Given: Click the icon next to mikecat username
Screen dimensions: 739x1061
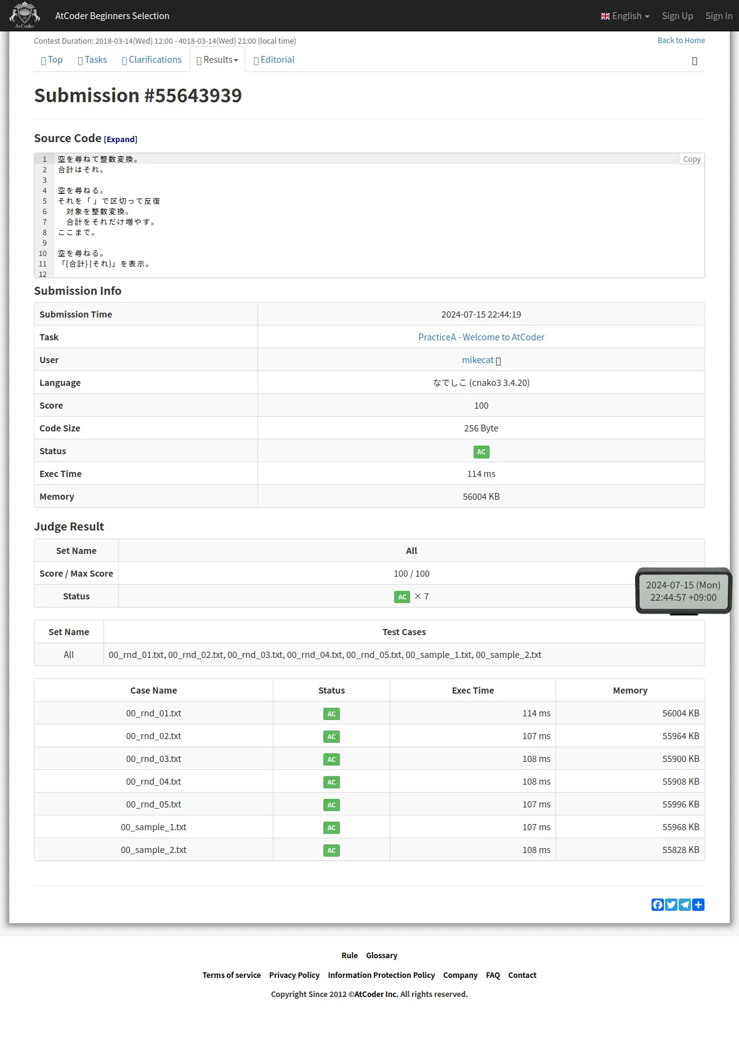Looking at the screenshot, I should pyautogui.click(x=498, y=361).
